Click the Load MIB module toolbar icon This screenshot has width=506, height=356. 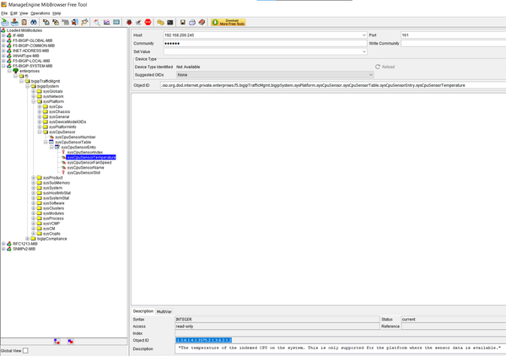[7, 22]
